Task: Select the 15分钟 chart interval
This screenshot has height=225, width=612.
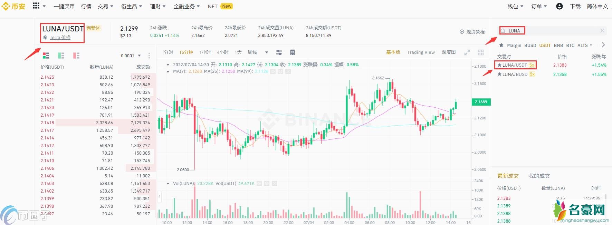Action: (186, 52)
